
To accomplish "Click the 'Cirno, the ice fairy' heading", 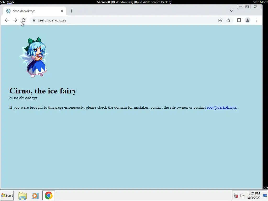I will tap(43, 91).
